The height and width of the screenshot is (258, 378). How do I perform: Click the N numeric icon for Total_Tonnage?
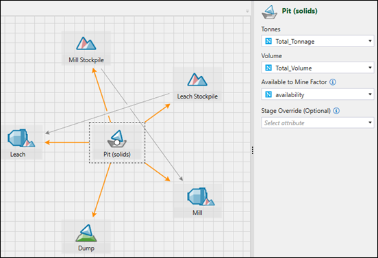pyautogui.click(x=268, y=41)
